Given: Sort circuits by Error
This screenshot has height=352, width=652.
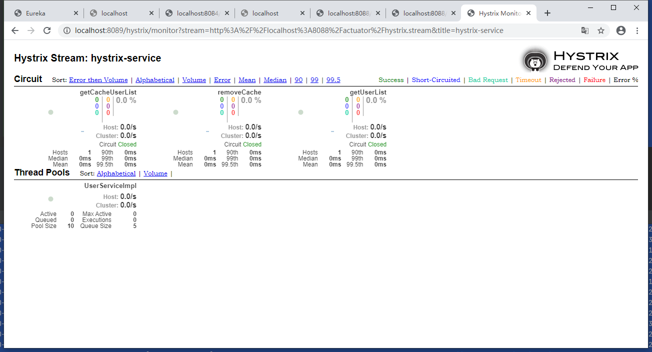Looking at the screenshot, I should pos(222,80).
